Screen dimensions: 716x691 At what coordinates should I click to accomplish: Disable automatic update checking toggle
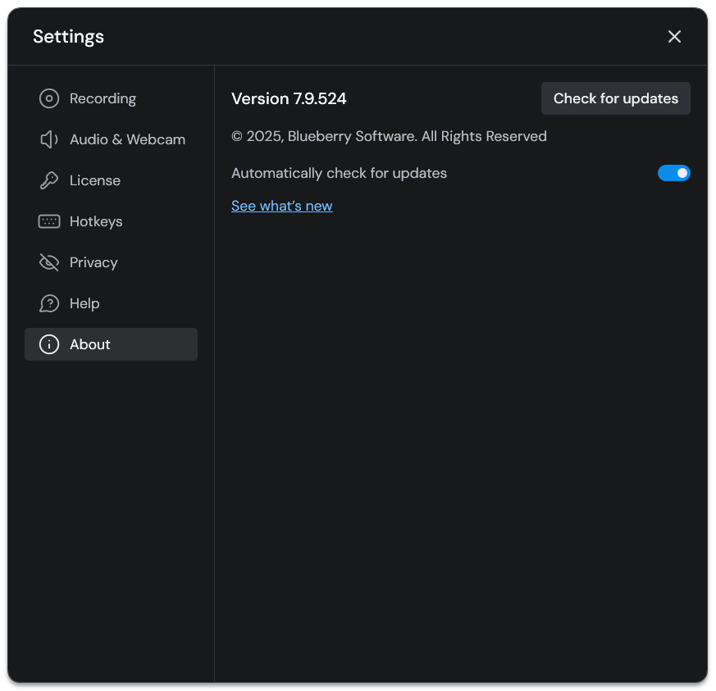[x=673, y=173]
